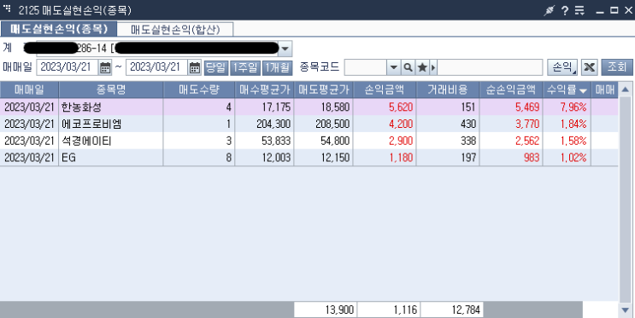Switch to 매도실현손익(합산) tab
Image resolution: width=635 pixels, height=318 pixels.
pyautogui.click(x=175, y=30)
